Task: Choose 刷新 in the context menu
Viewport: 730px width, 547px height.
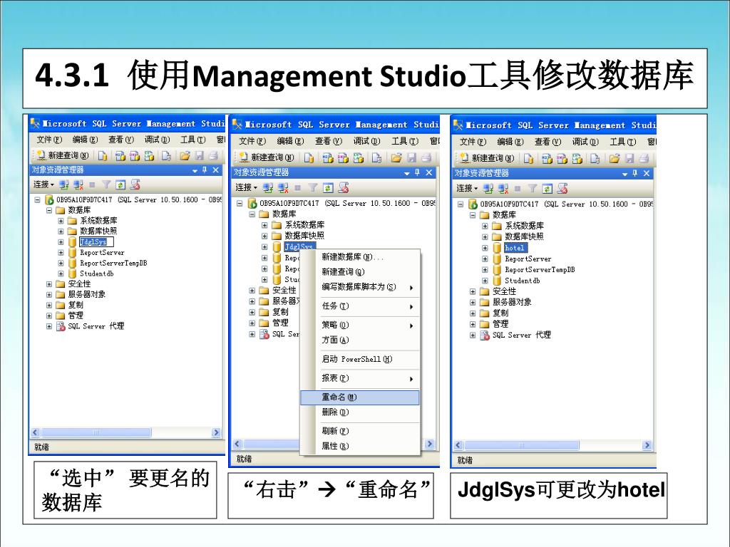Action: pos(359,431)
